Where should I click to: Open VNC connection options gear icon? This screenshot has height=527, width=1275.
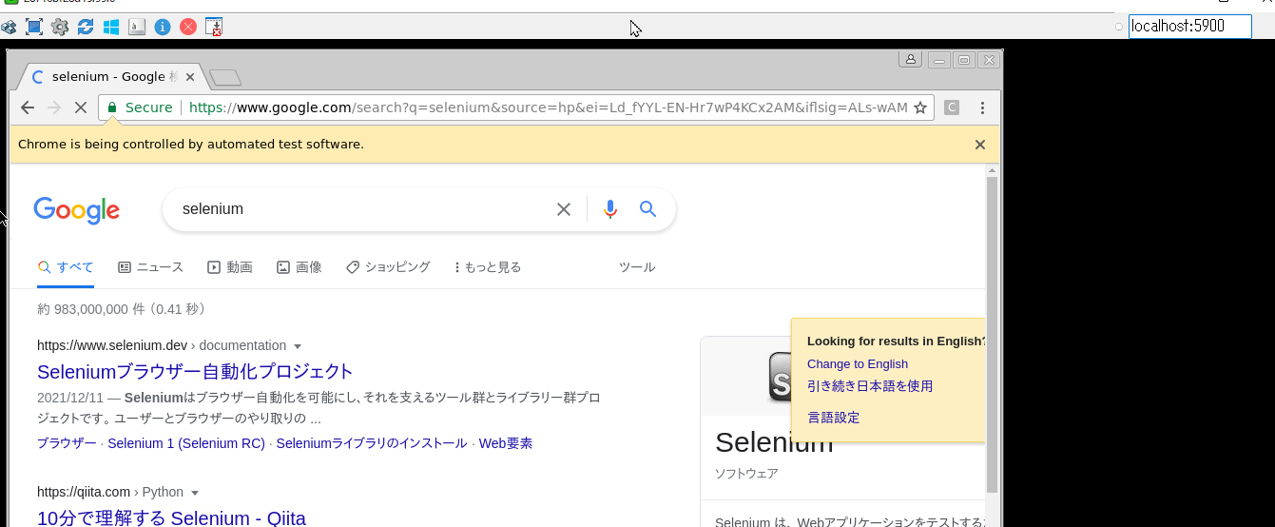(60, 27)
